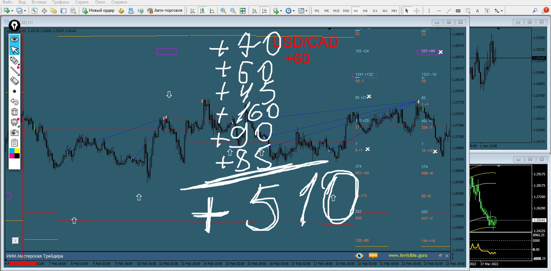Click the News button in ИИМ panel bar
Screen dimensions: 551x271
(x=373, y=255)
